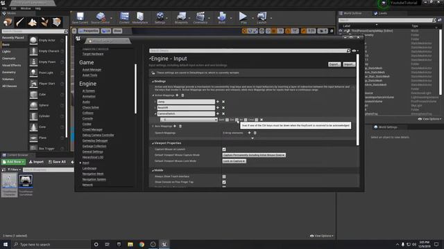The width and height of the screenshot is (444, 249).
Task: Add a new Action Mapping with plus icon
Action: coord(178,95)
